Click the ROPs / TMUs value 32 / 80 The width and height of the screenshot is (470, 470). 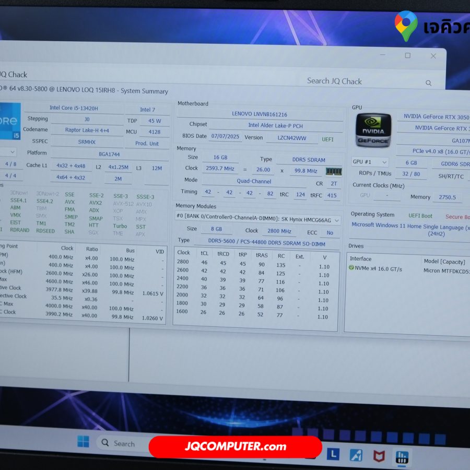[x=411, y=174]
